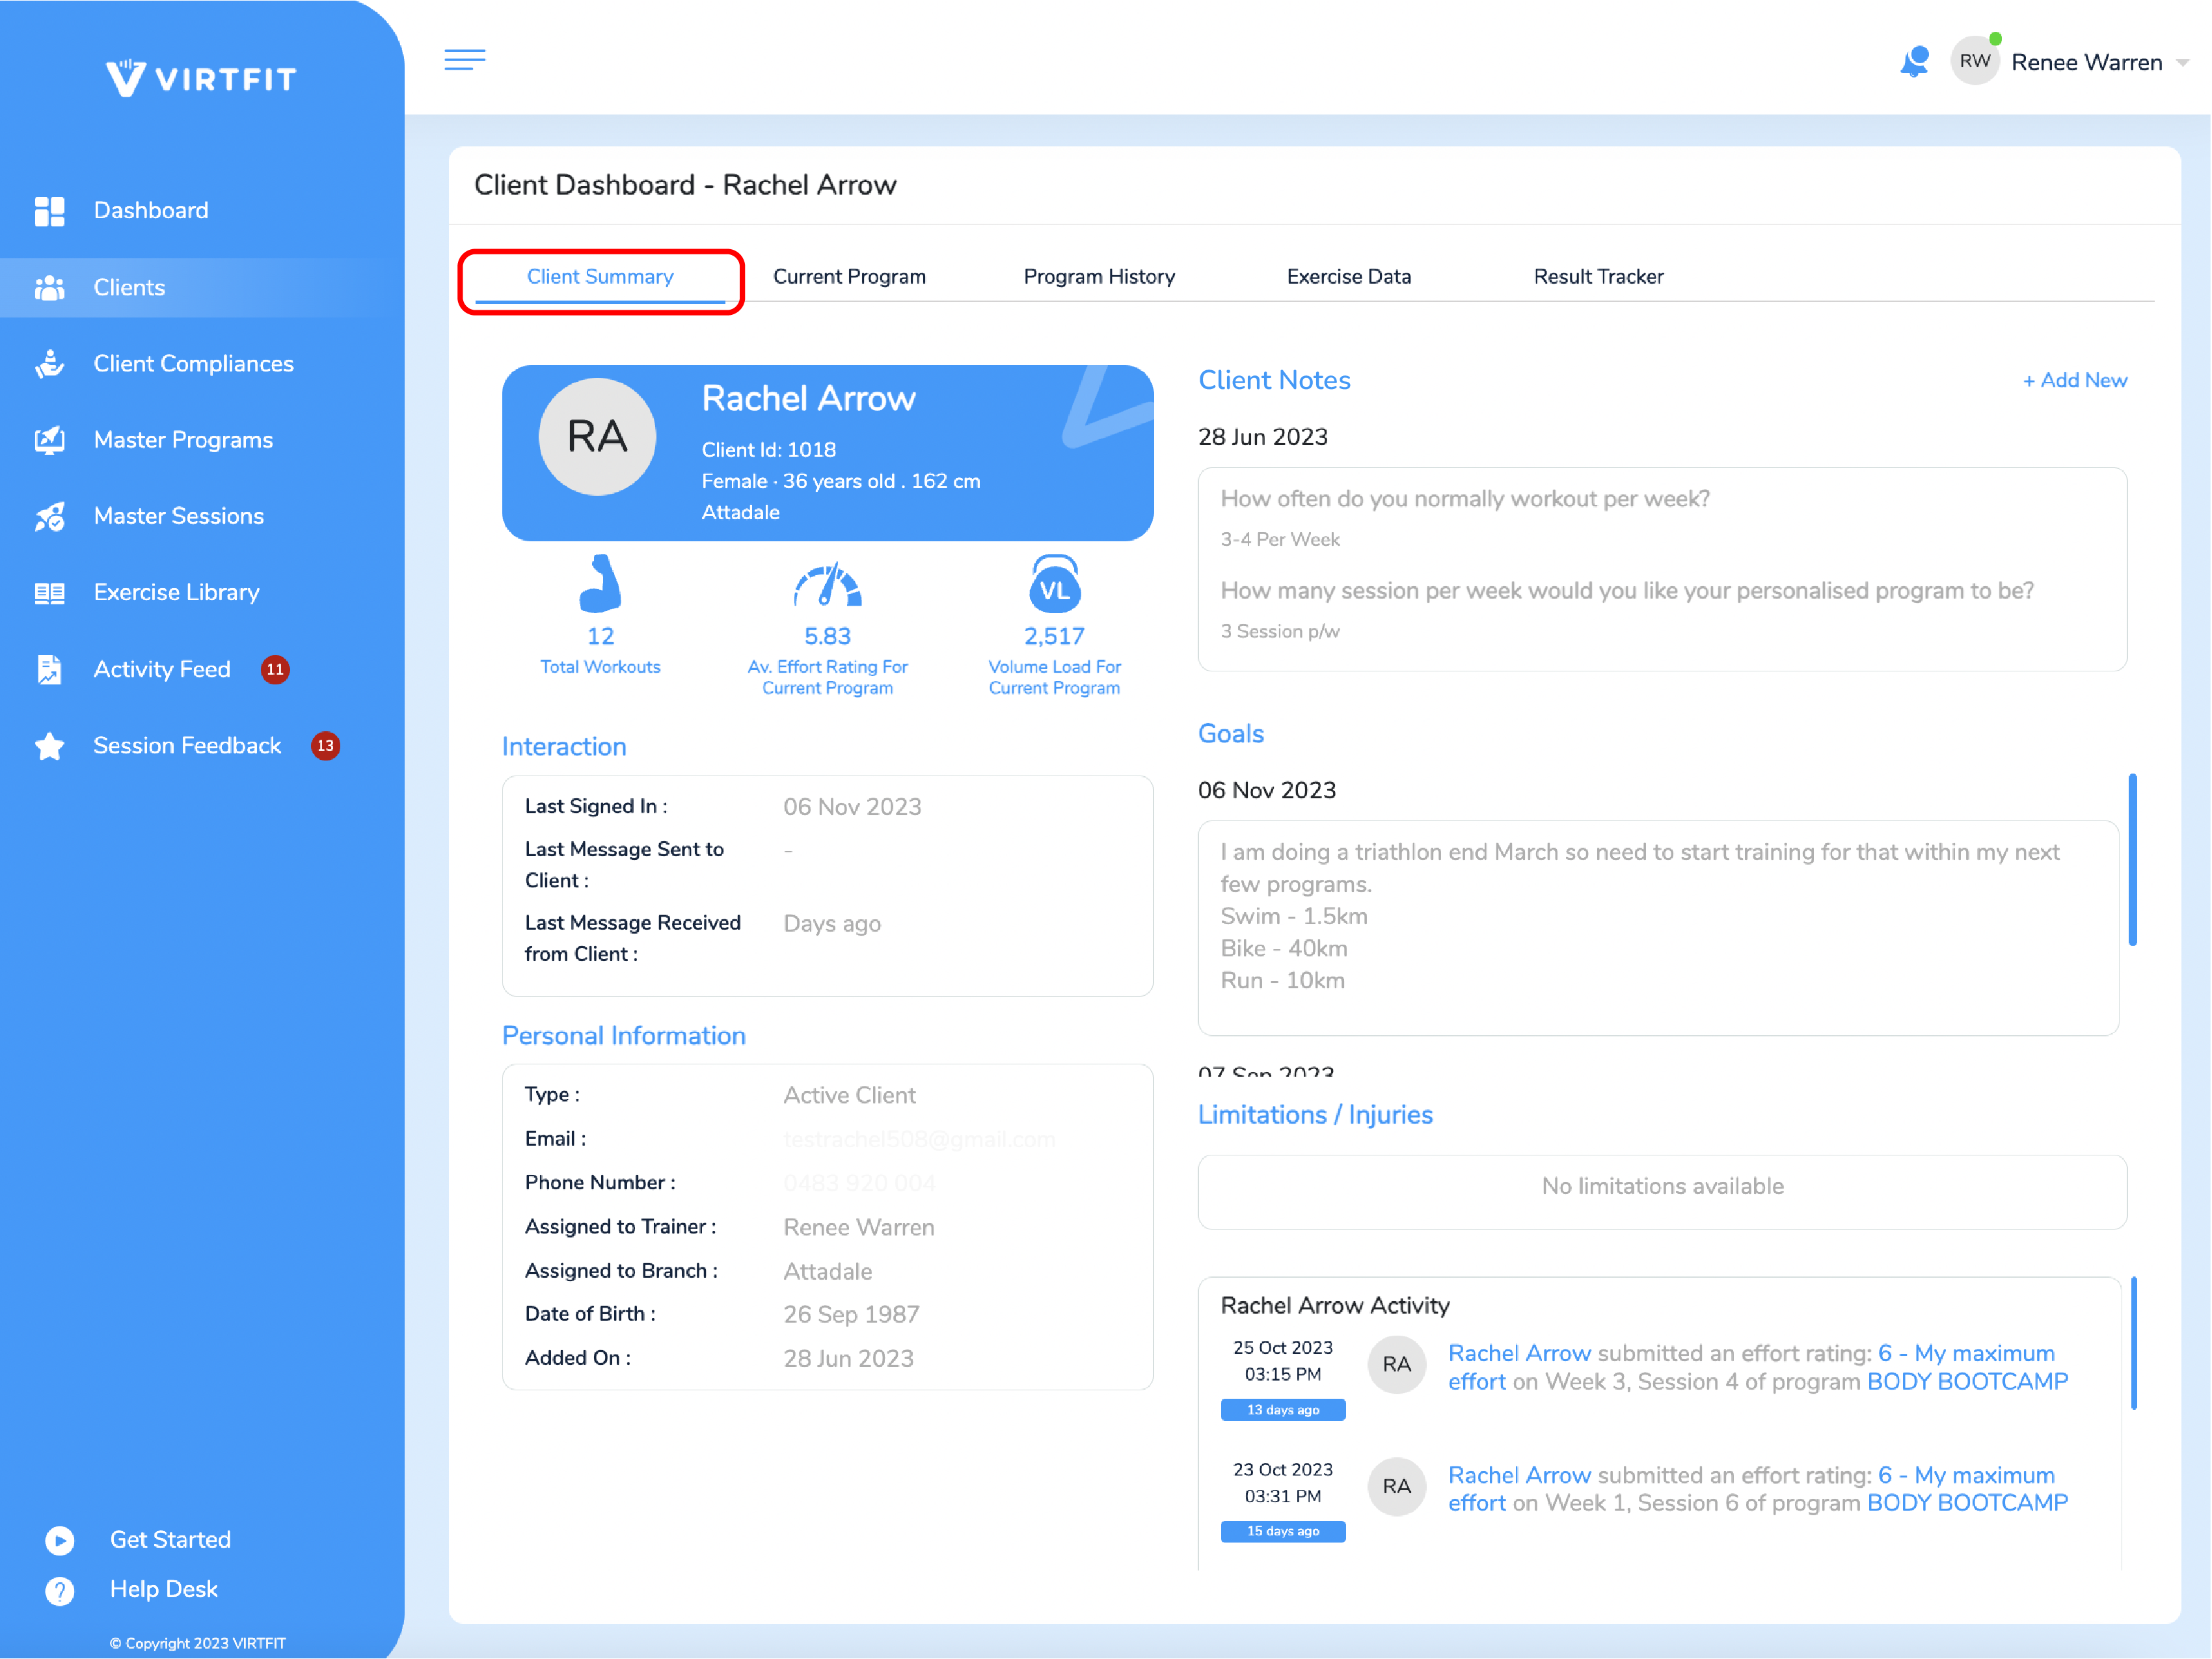
Task: Click the Master Sessions icon
Action: 49,516
